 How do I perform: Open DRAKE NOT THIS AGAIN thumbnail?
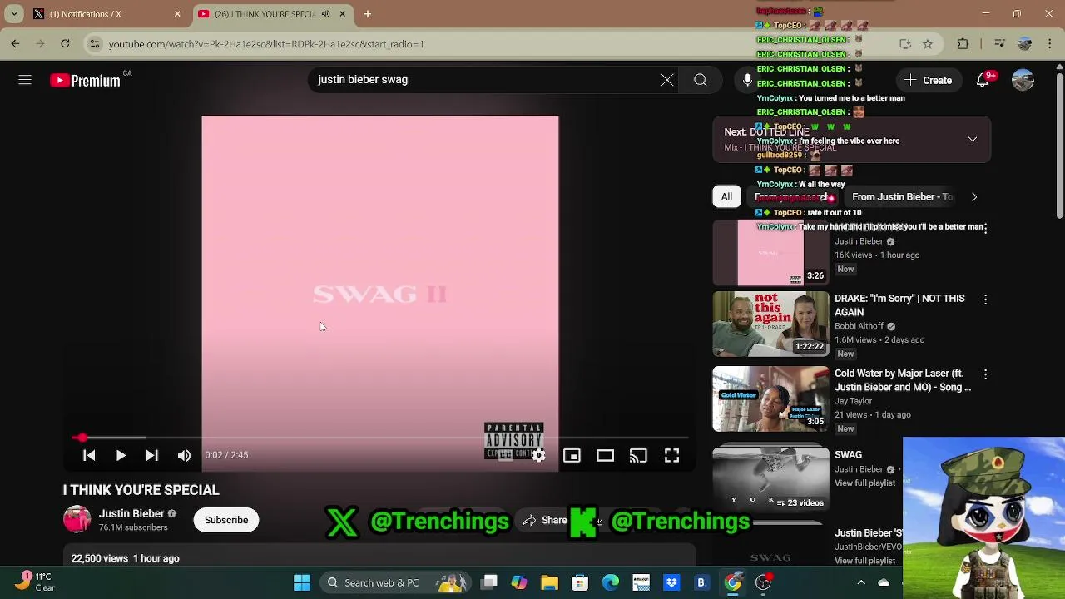[x=770, y=324]
